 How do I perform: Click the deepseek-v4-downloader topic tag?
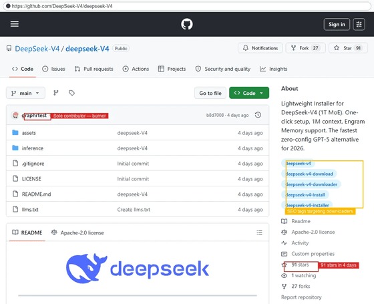tap(311, 184)
